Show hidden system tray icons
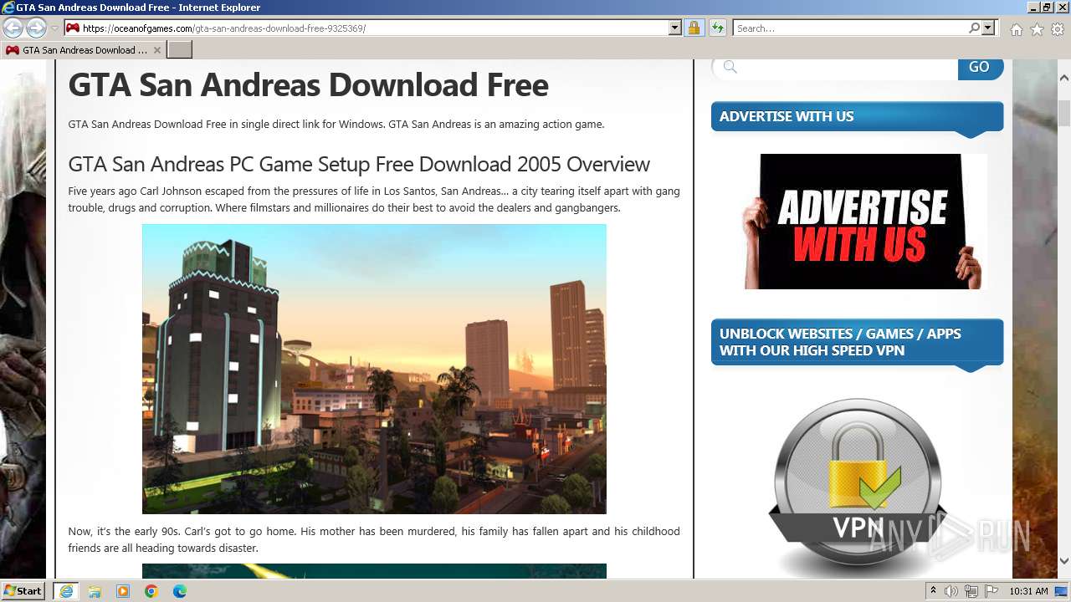Image resolution: width=1071 pixels, height=602 pixels. (933, 591)
